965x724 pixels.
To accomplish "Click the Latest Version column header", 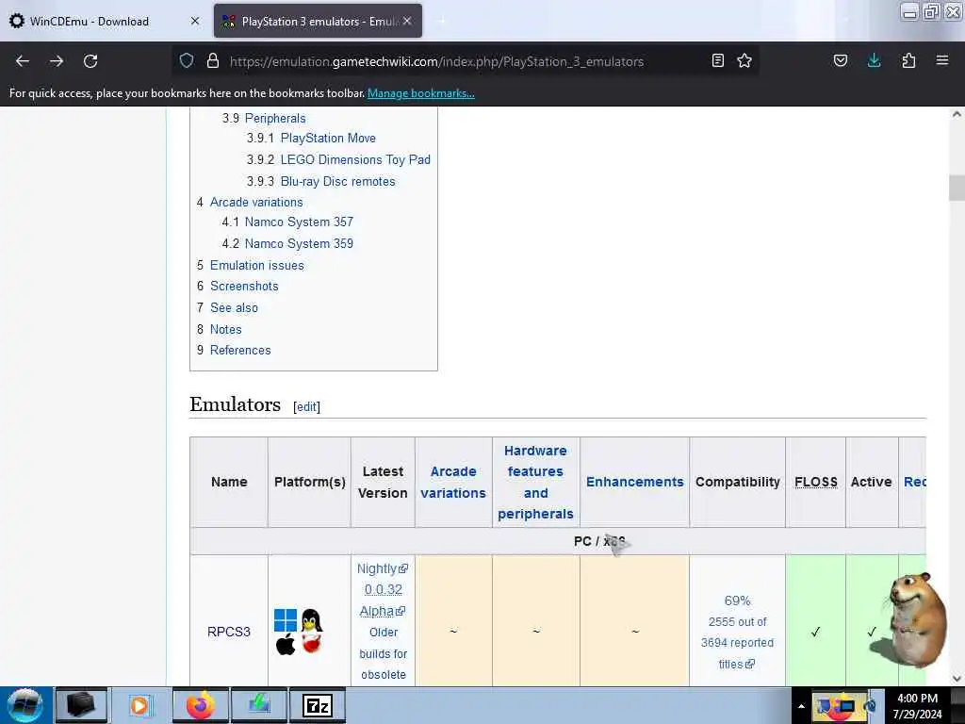I will (383, 482).
